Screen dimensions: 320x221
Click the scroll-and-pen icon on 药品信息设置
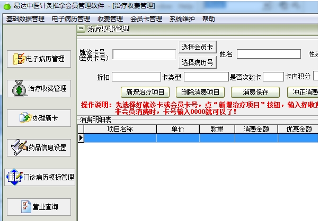point(19,147)
